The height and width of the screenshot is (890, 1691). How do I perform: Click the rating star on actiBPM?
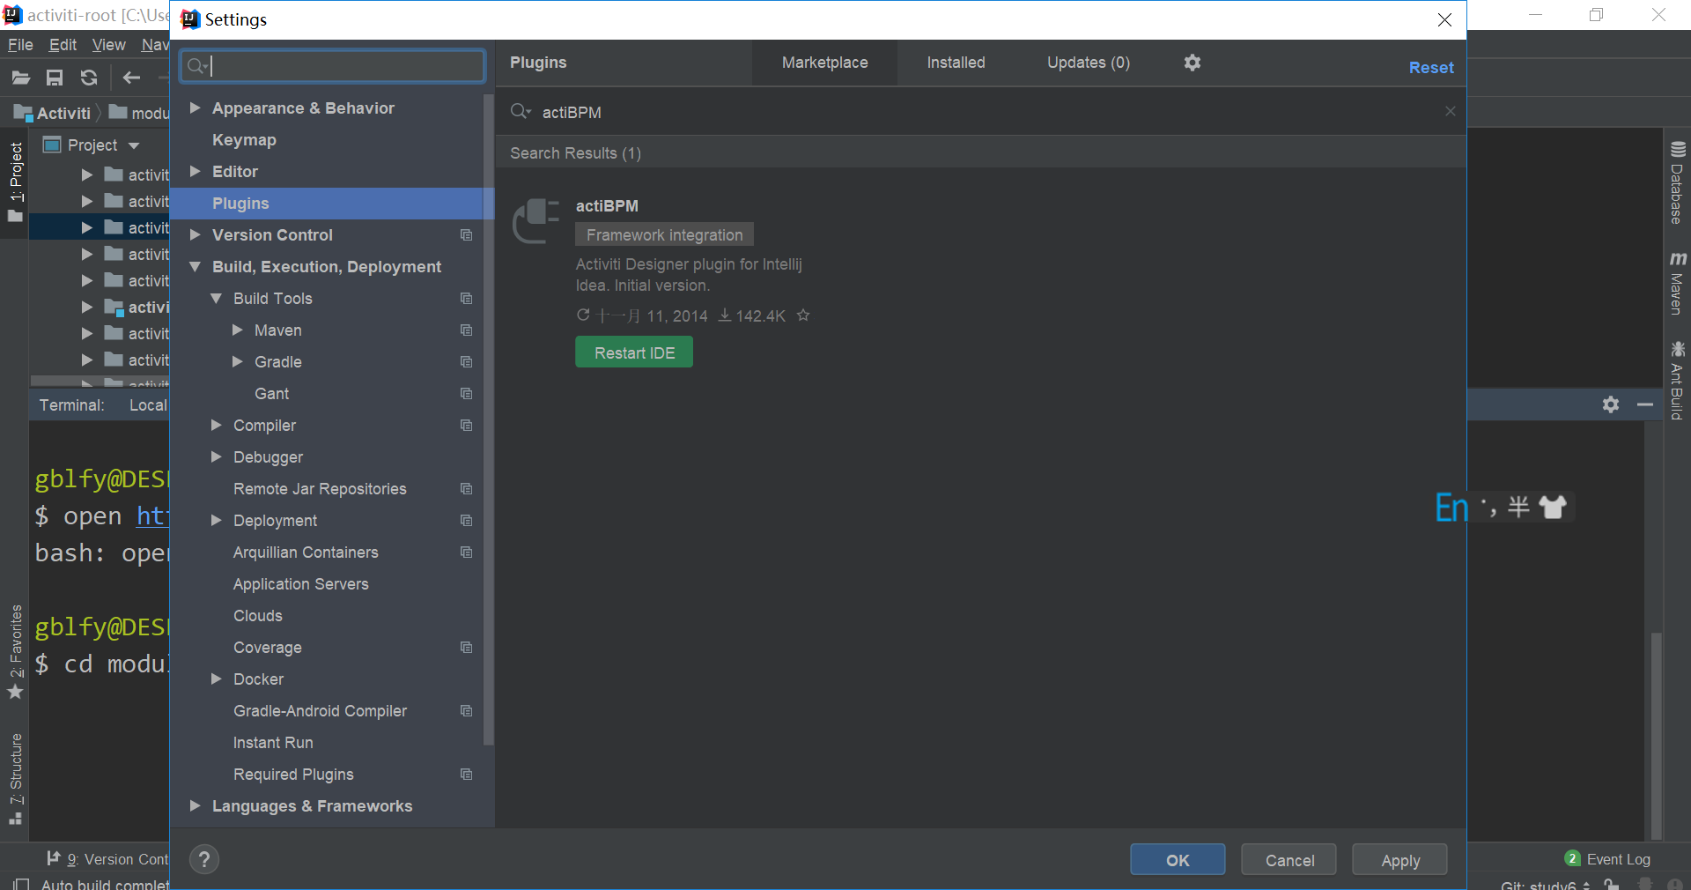coord(803,315)
